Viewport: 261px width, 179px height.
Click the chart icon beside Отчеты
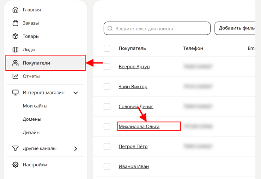[15, 76]
